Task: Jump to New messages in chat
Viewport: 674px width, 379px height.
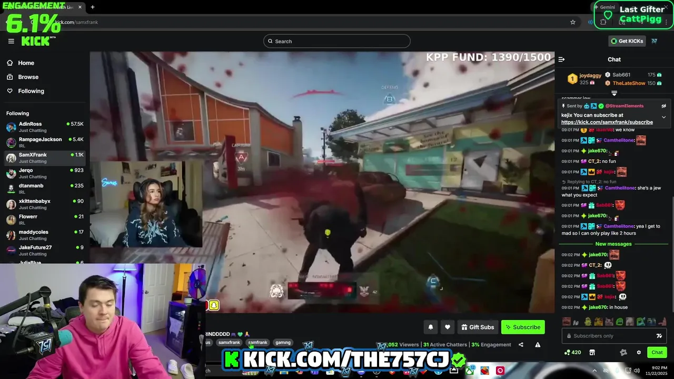Action: coord(613,244)
